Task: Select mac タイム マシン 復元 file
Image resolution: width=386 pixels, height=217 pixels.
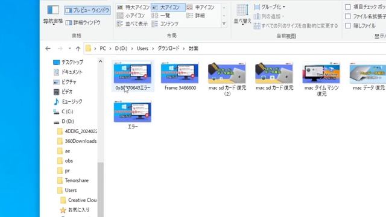Action: [321, 79]
